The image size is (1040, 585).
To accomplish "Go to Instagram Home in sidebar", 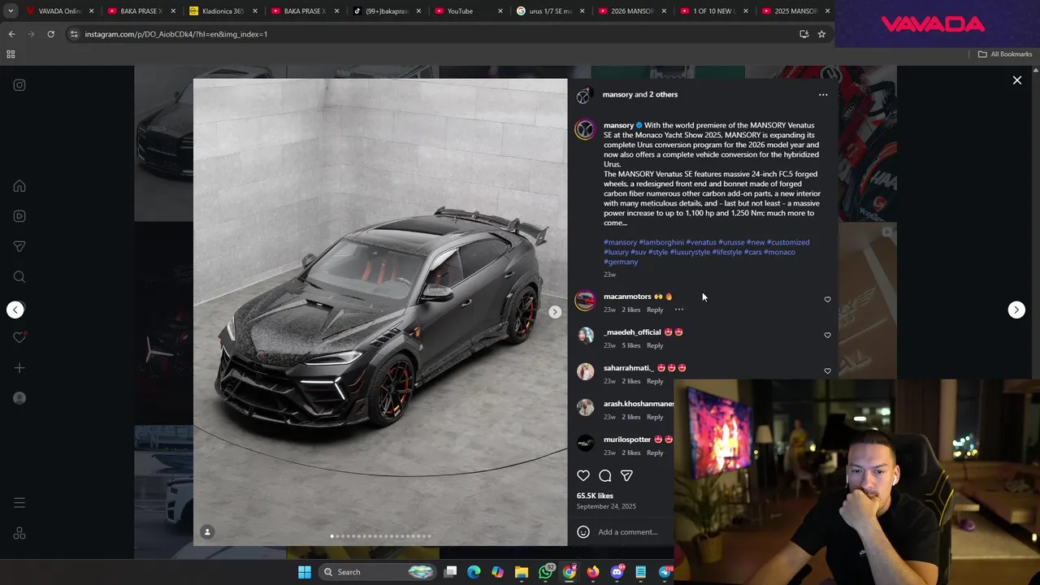I will 19,186.
